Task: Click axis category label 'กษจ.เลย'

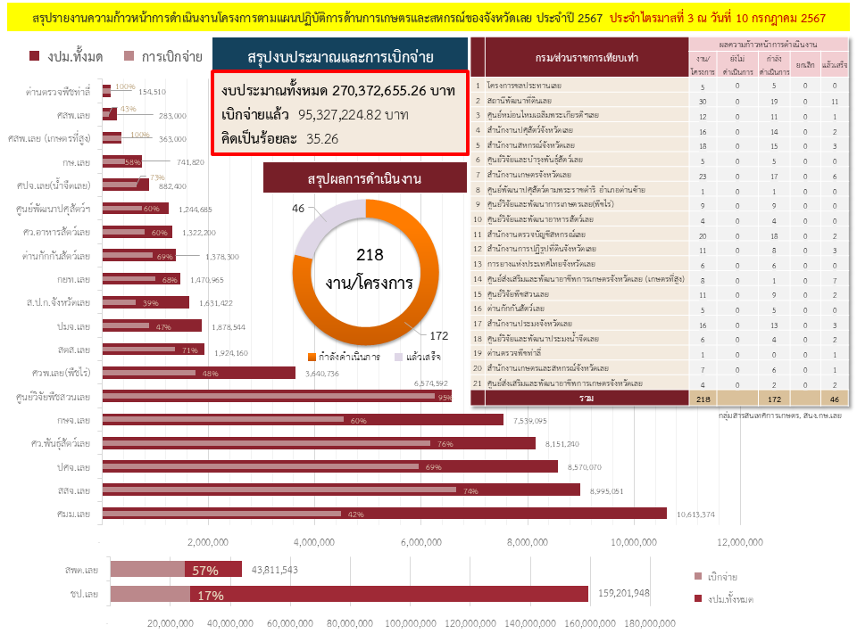Action: (74, 420)
